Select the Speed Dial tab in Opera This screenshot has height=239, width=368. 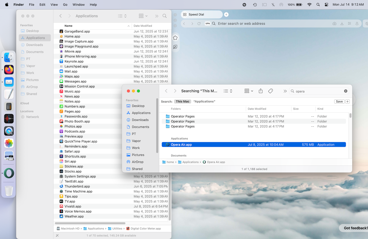202,14
